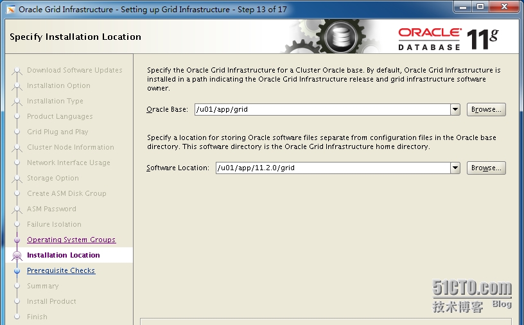The height and width of the screenshot is (325, 524).
Task: Click the Product Languages step label
Action: [x=60, y=116]
